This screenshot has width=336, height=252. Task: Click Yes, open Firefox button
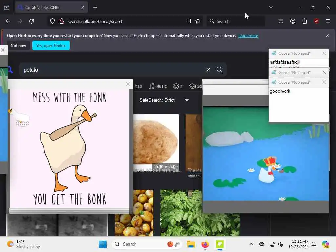click(x=51, y=45)
